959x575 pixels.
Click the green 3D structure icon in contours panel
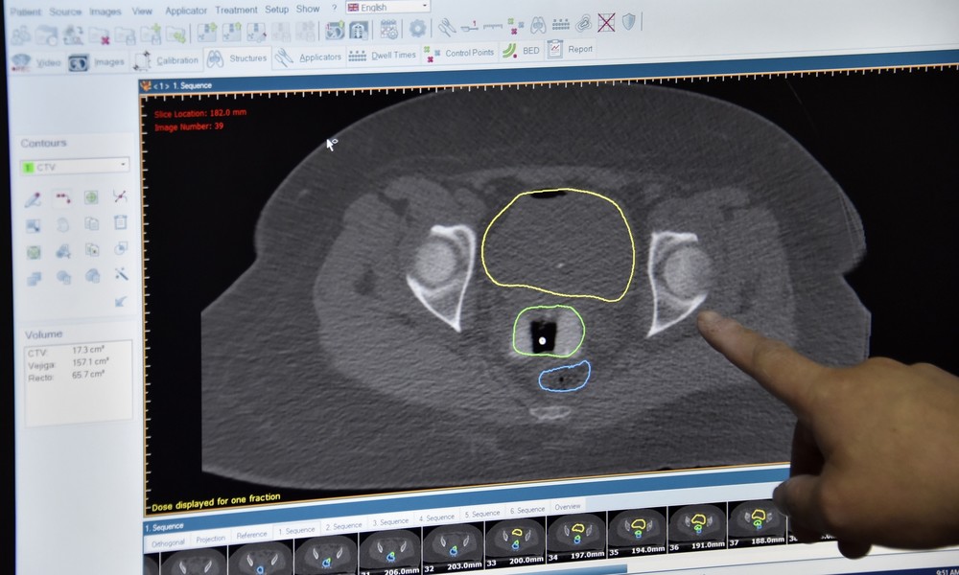click(34, 252)
